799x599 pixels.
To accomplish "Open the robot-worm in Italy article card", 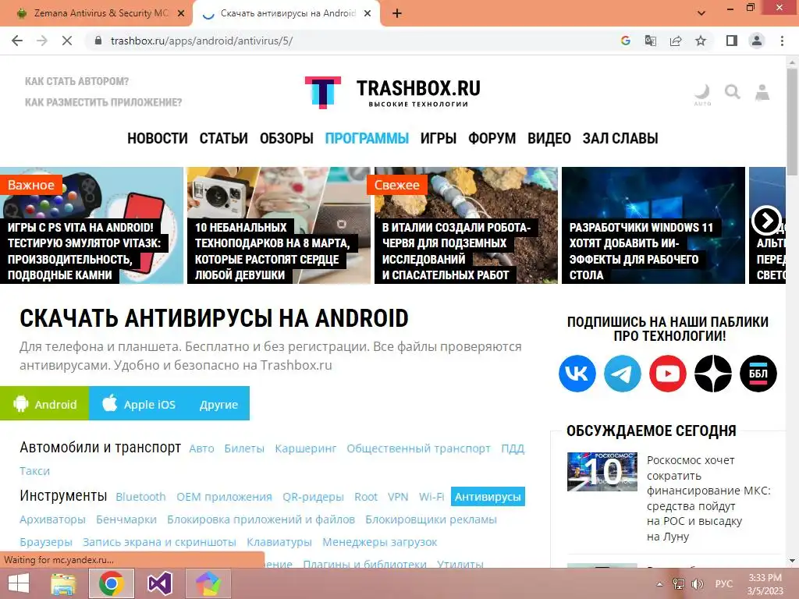I will pos(467,225).
